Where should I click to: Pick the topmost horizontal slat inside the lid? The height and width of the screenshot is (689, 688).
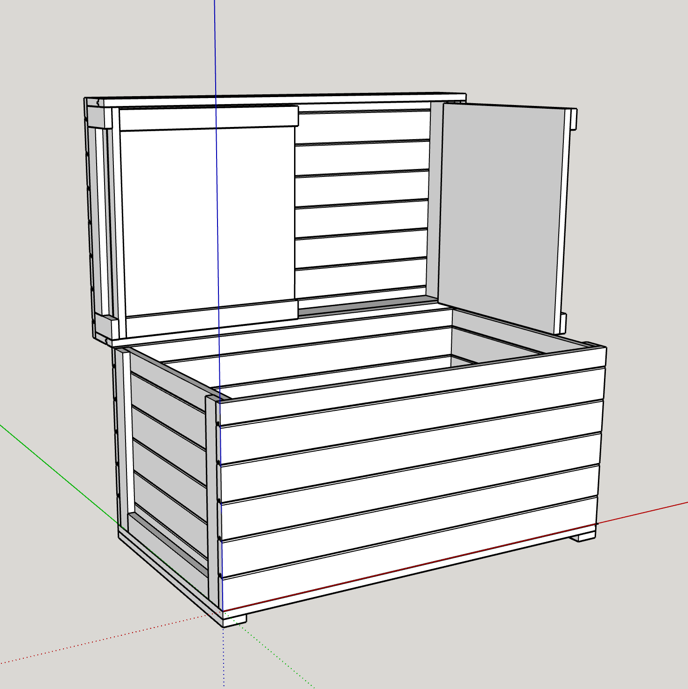pos(364,127)
